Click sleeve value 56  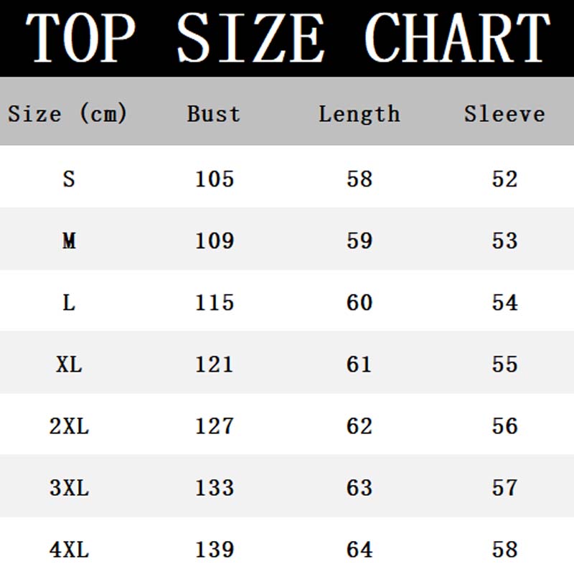click(x=505, y=426)
